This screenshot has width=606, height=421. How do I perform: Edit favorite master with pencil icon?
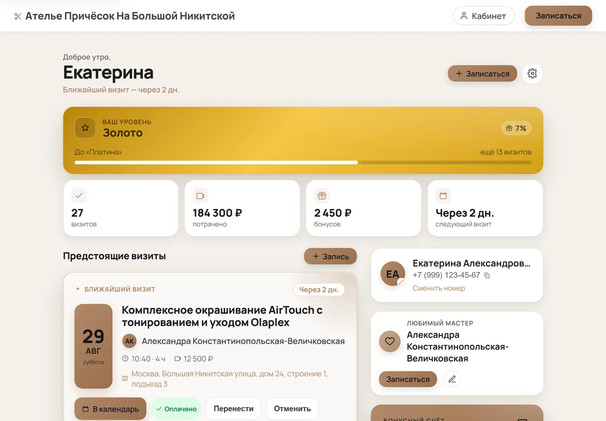tap(452, 379)
